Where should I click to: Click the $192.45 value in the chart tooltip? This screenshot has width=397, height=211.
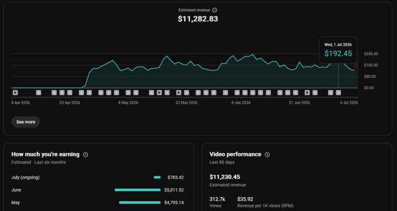(338, 53)
